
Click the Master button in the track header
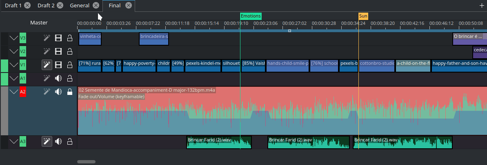(39, 23)
